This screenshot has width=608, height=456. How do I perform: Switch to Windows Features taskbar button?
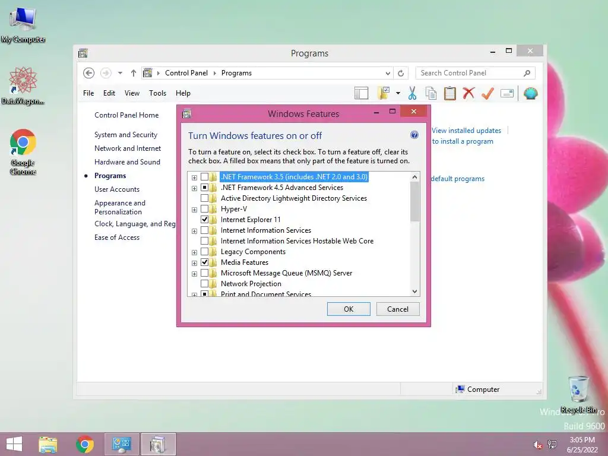click(158, 444)
